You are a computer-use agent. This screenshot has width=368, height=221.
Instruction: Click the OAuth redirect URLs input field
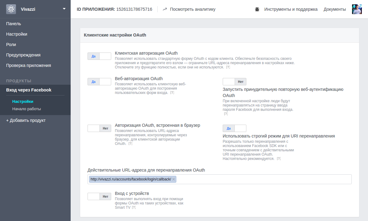tap(219, 179)
